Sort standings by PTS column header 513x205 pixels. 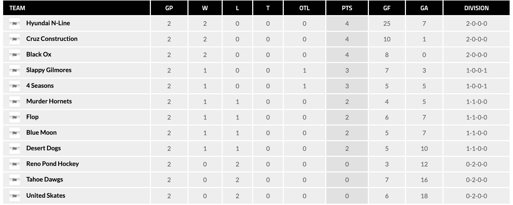pyautogui.click(x=347, y=8)
